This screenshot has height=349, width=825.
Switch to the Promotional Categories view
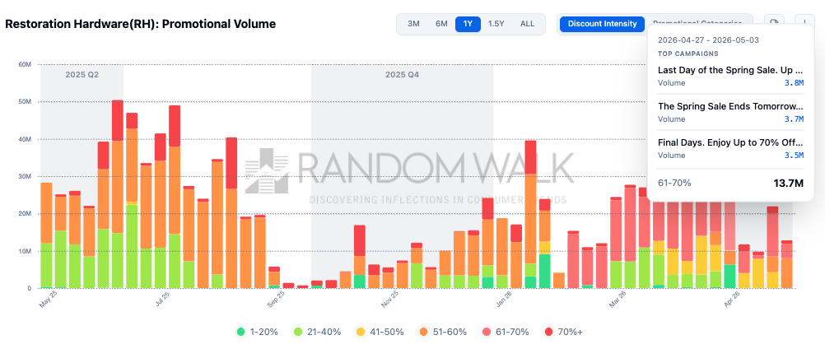click(x=697, y=24)
